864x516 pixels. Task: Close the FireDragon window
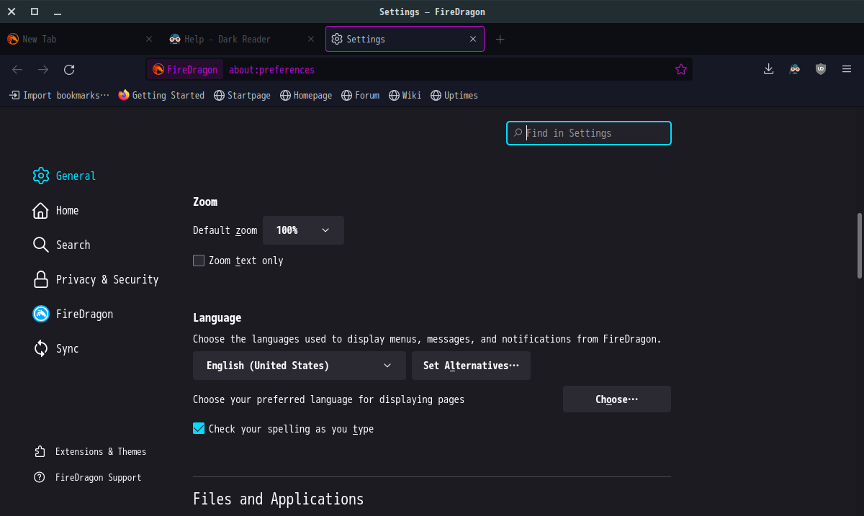tap(12, 12)
